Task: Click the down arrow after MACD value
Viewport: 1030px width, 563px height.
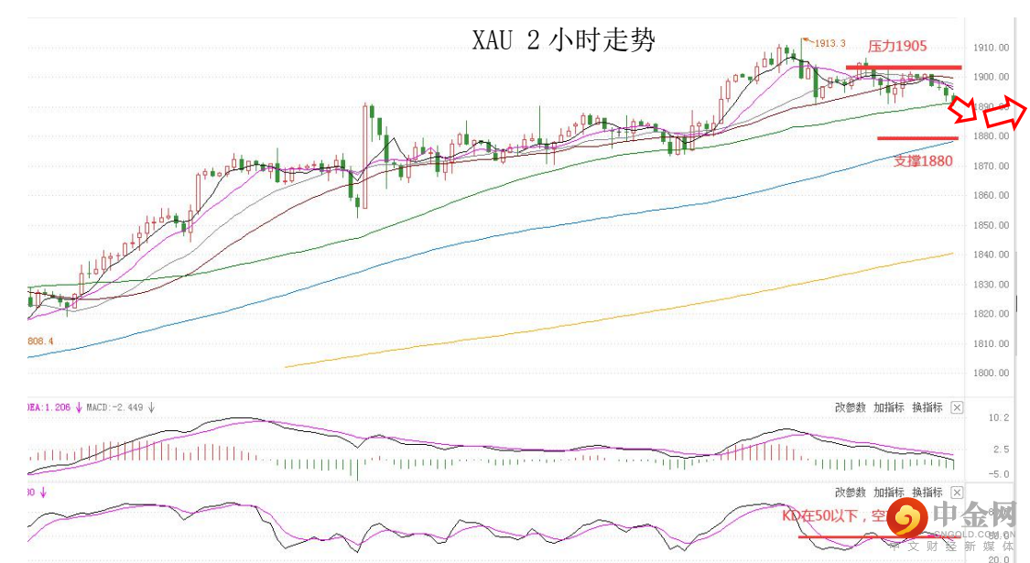Action: [151, 408]
